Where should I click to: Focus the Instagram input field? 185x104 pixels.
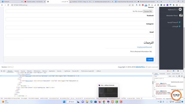[x=79, y=27]
